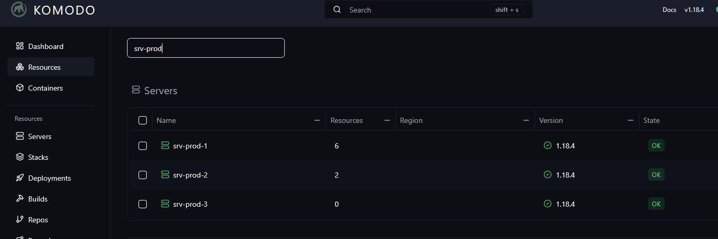Click version check icon in srv-prod-1 row
This screenshot has height=239, width=718.
tap(548, 145)
